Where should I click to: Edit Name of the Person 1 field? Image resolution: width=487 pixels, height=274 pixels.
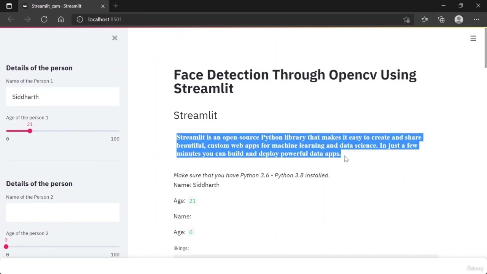pos(63,97)
